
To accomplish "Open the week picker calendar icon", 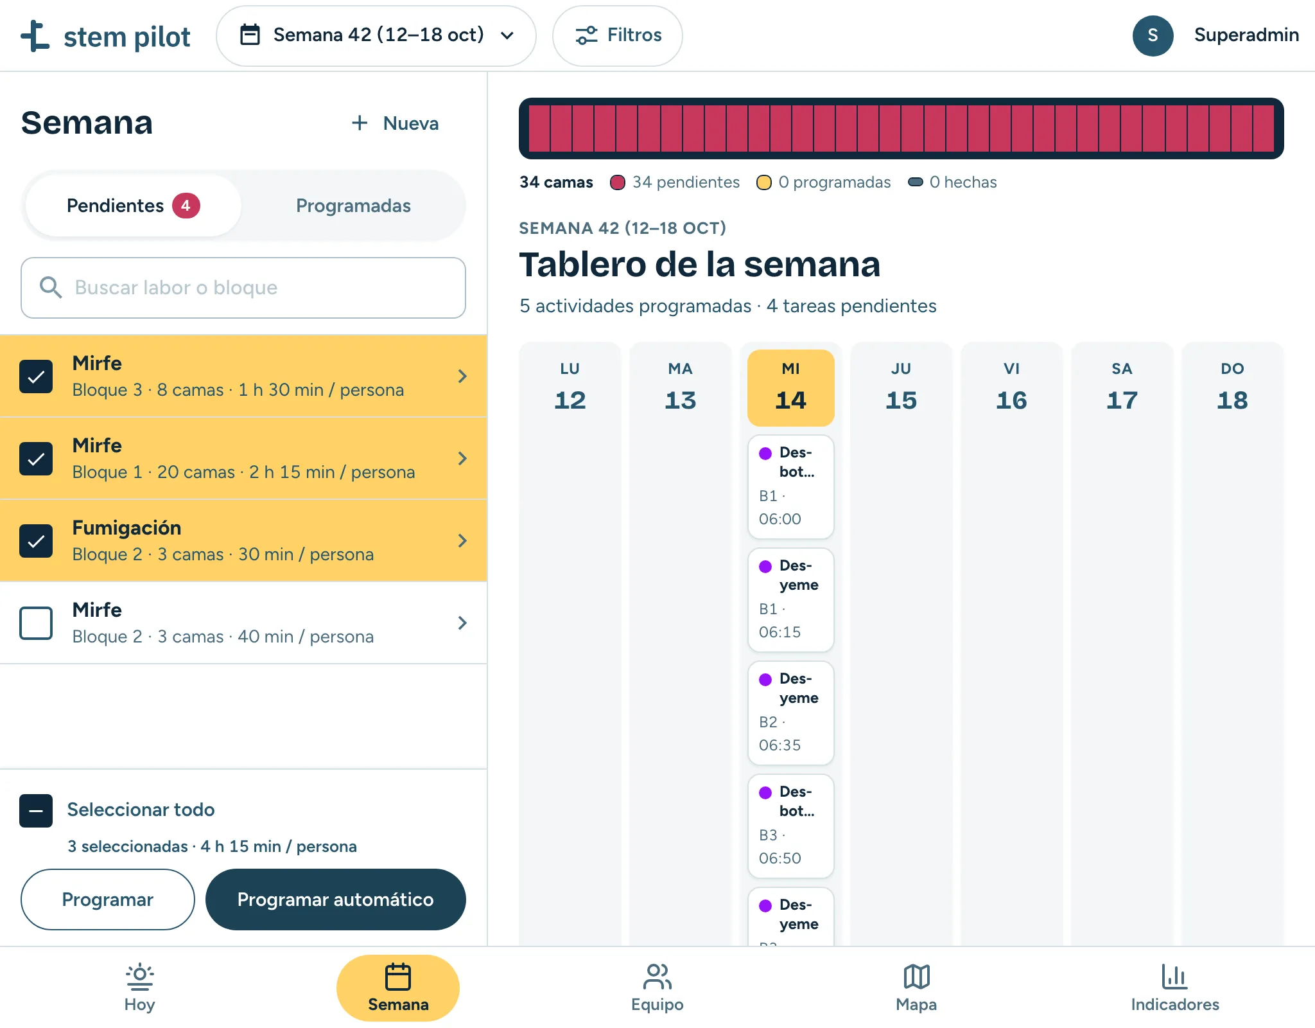I will (x=250, y=35).
